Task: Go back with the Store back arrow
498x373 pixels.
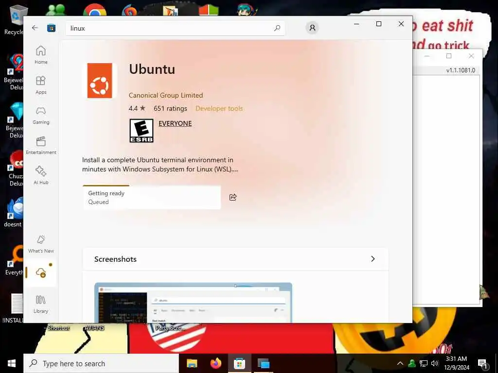Action: [x=35, y=28]
